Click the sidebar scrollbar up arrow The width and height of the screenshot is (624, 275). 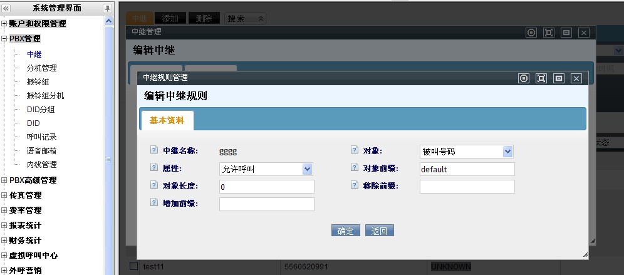(108, 21)
